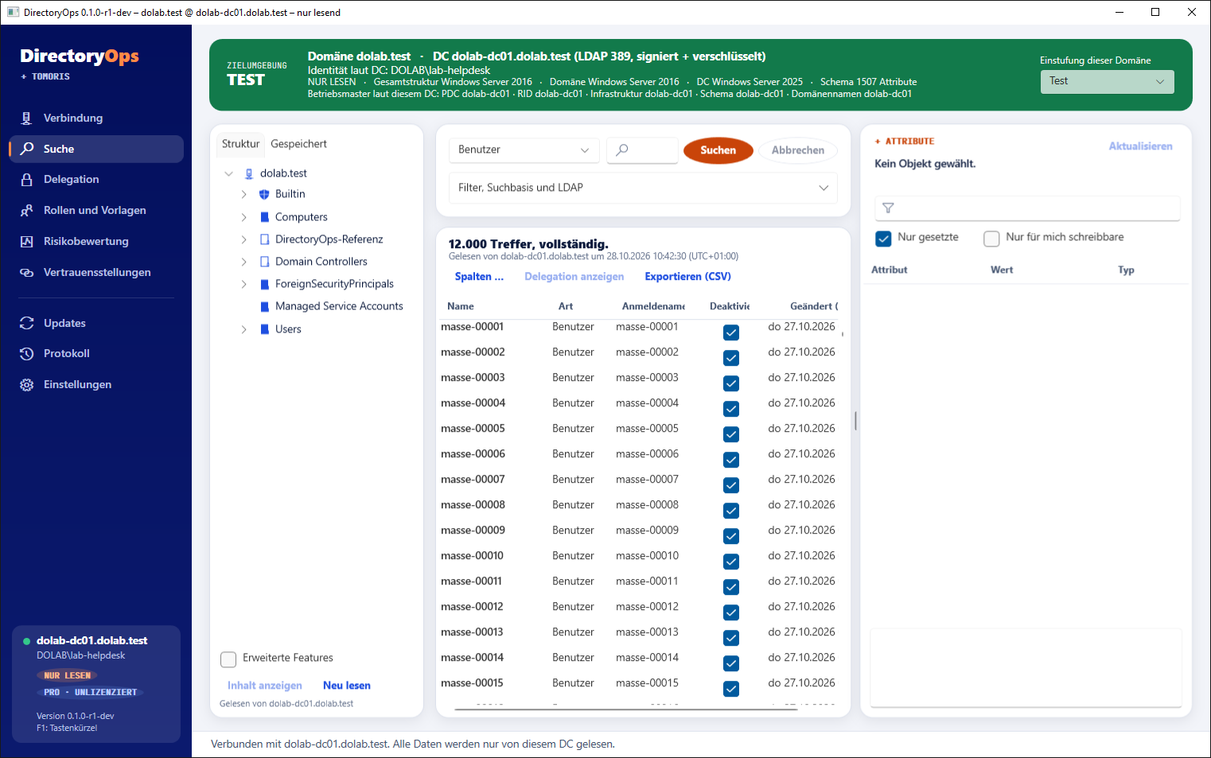
Task: Enable Nur für mich schreibbare checkbox
Action: pyautogui.click(x=991, y=239)
